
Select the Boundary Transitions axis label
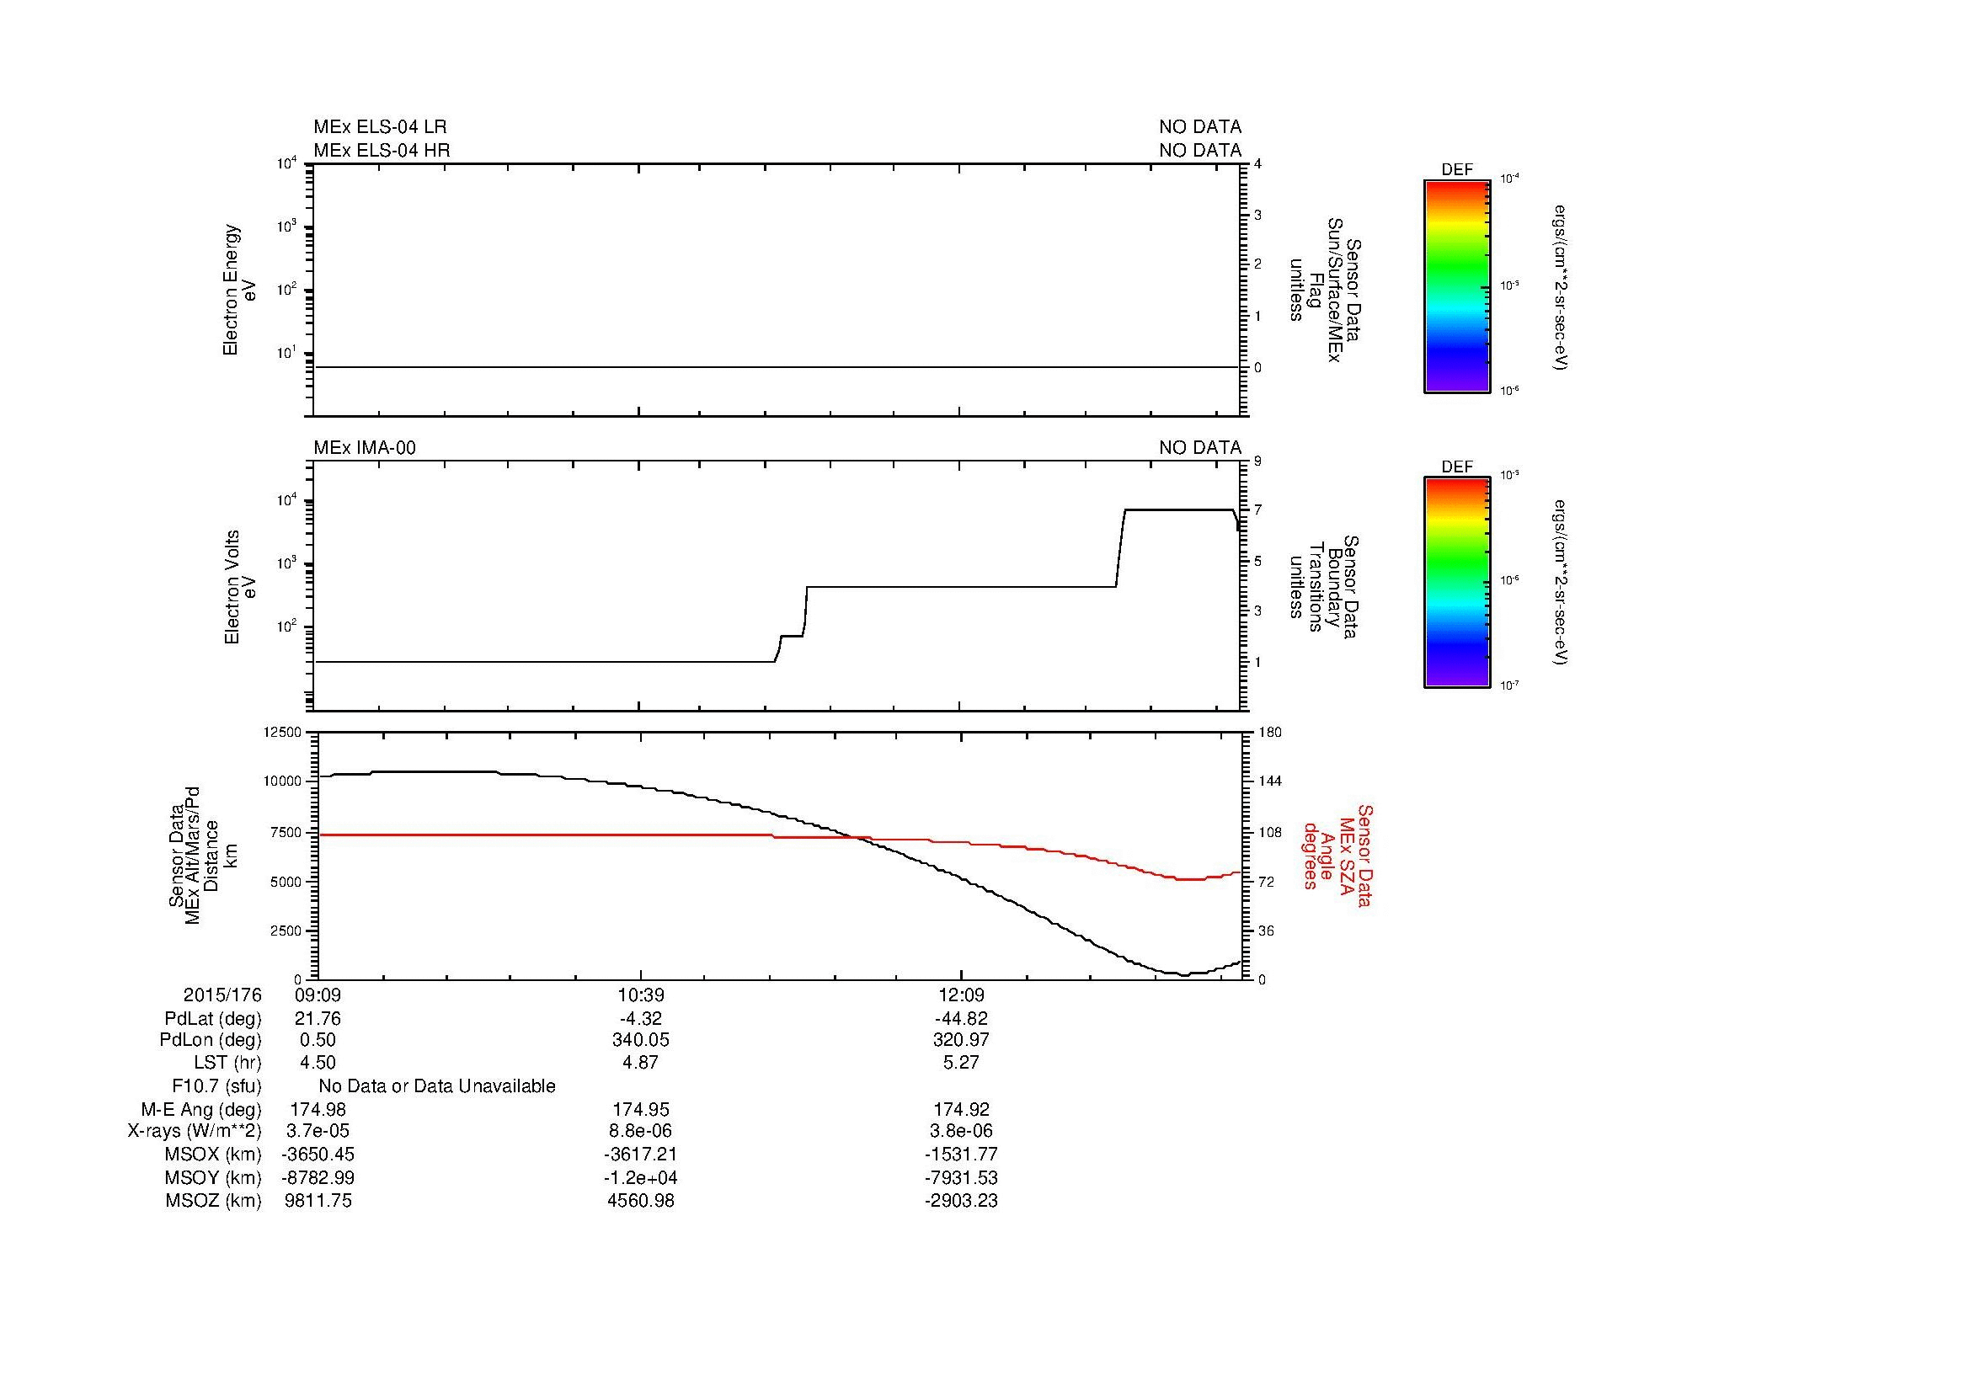click(1325, 587)
